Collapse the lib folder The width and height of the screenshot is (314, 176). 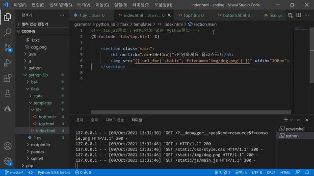38,110
